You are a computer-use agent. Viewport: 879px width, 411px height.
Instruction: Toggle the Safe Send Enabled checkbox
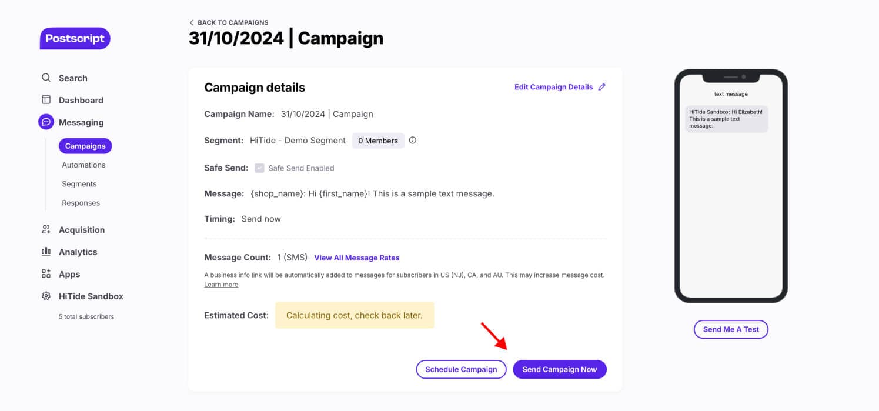coord(259,168)
